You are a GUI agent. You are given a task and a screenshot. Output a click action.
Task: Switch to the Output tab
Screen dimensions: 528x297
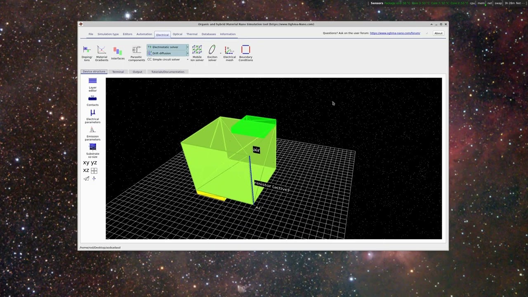(137, 72)
